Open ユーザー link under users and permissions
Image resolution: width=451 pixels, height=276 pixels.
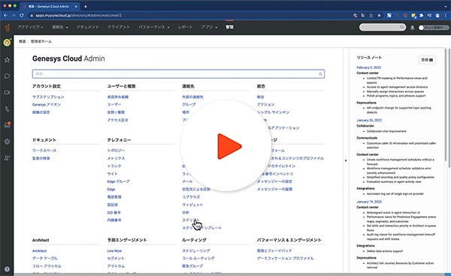(114, 105)
